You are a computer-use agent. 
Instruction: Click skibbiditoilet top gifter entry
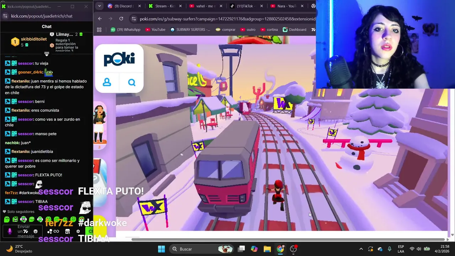(29, 42)
